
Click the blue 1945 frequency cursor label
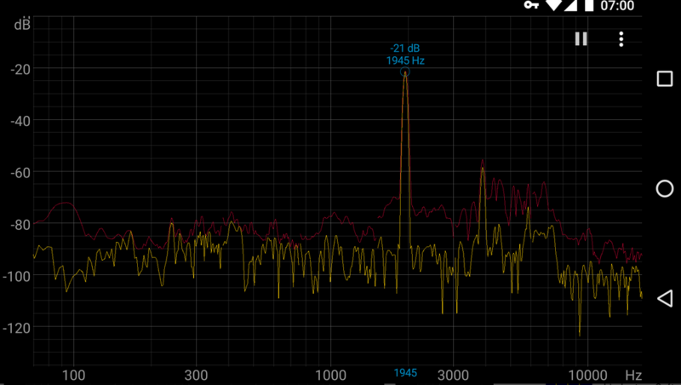[x=405, y=374]
